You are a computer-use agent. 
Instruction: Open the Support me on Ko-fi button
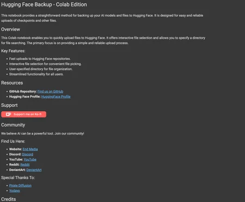point(23,114)
